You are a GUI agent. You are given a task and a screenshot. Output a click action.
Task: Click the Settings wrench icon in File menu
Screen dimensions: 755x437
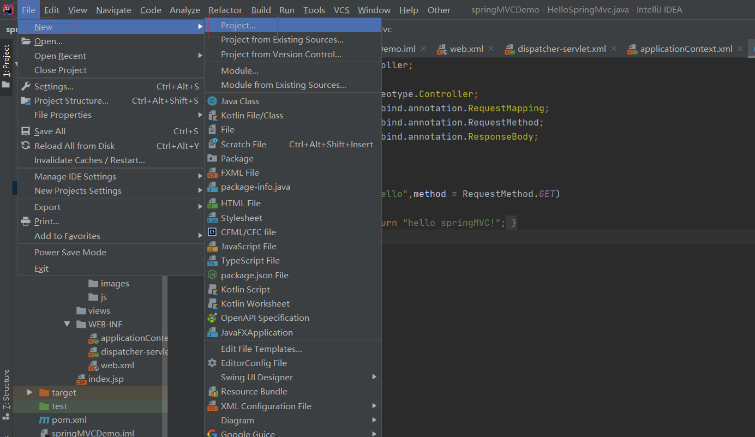26,86
